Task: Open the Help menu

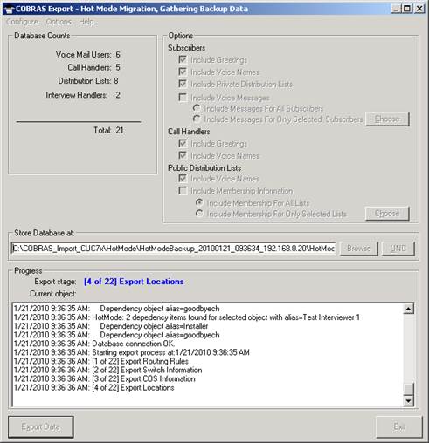Action: [x=86, y=22]
